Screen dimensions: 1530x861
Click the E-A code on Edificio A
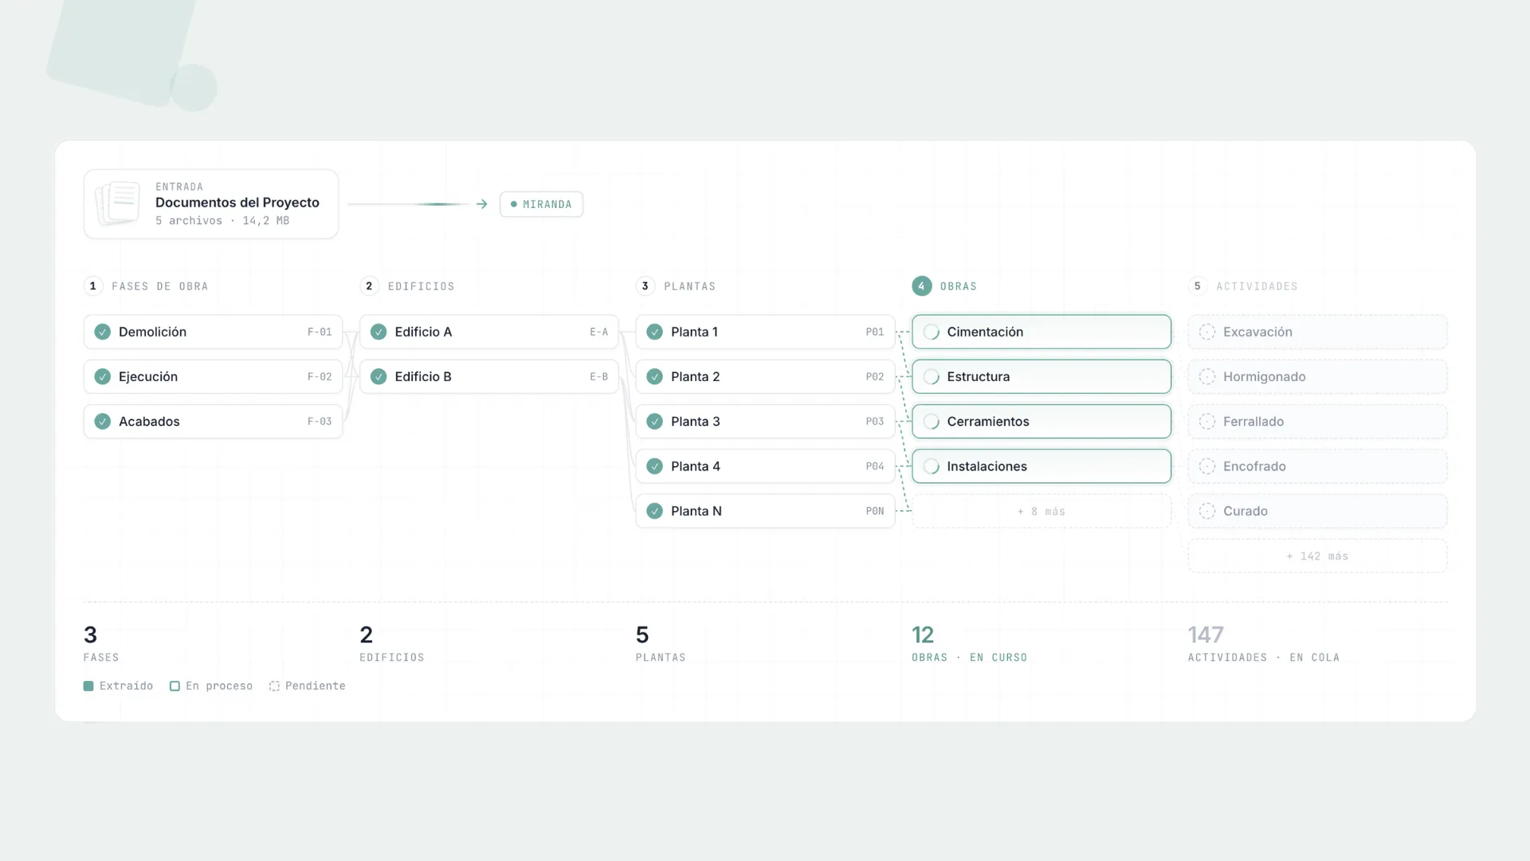tap(599, 332)
